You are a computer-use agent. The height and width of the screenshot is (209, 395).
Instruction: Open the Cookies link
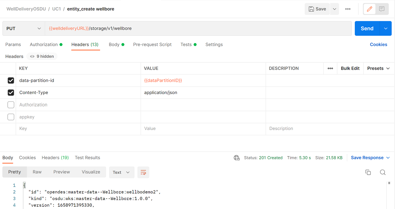378,45
